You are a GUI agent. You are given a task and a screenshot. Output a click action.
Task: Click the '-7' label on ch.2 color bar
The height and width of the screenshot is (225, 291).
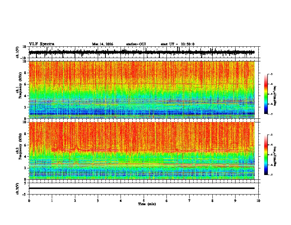pos(271,175)
